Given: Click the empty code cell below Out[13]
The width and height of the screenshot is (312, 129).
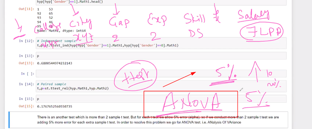Looking at the screenshot, I should [161, 74].
